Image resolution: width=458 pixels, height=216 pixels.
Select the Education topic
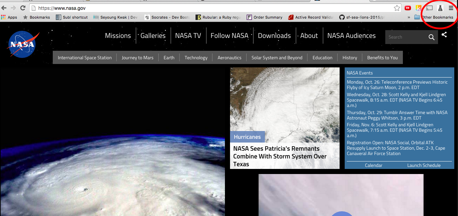pyautogui.click(x=322, y=58)
